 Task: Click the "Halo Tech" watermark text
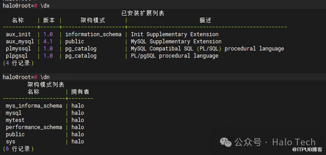pos(294,142)
